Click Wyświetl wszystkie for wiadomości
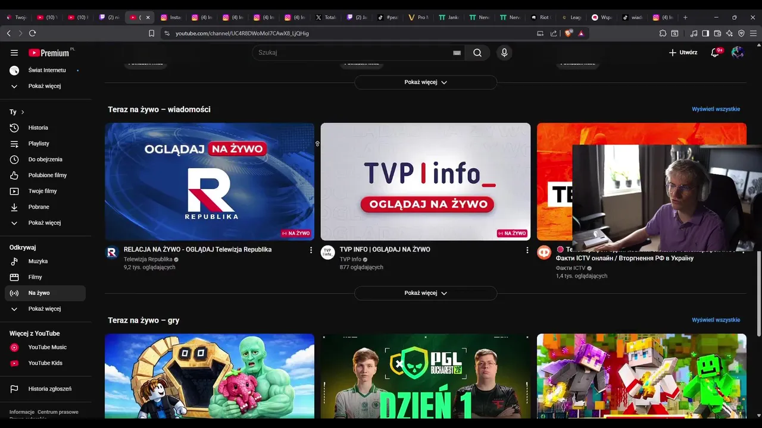The width and height of the screenshot is (762, 428). [716, 109]
